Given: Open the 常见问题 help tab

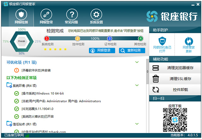Looking at the screenshot, I should (72, 16).
